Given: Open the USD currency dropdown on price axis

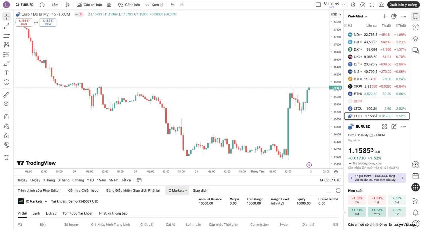Looking at the screenshot, I should pos(336,14).
